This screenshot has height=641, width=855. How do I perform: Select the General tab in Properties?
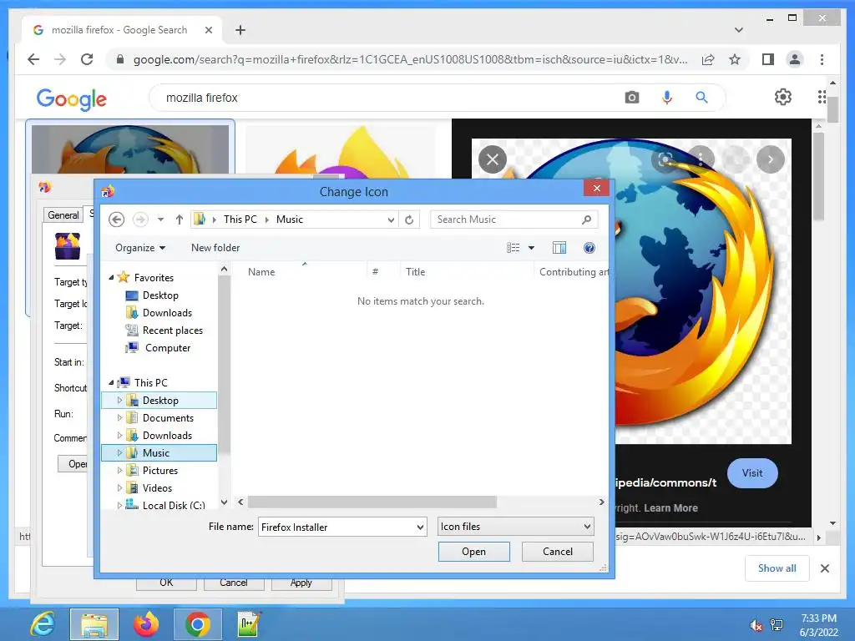(63, 215)
